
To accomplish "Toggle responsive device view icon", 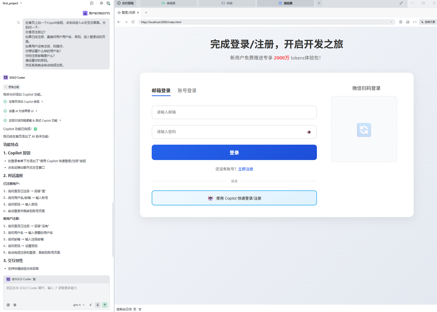I will point(408,22).
